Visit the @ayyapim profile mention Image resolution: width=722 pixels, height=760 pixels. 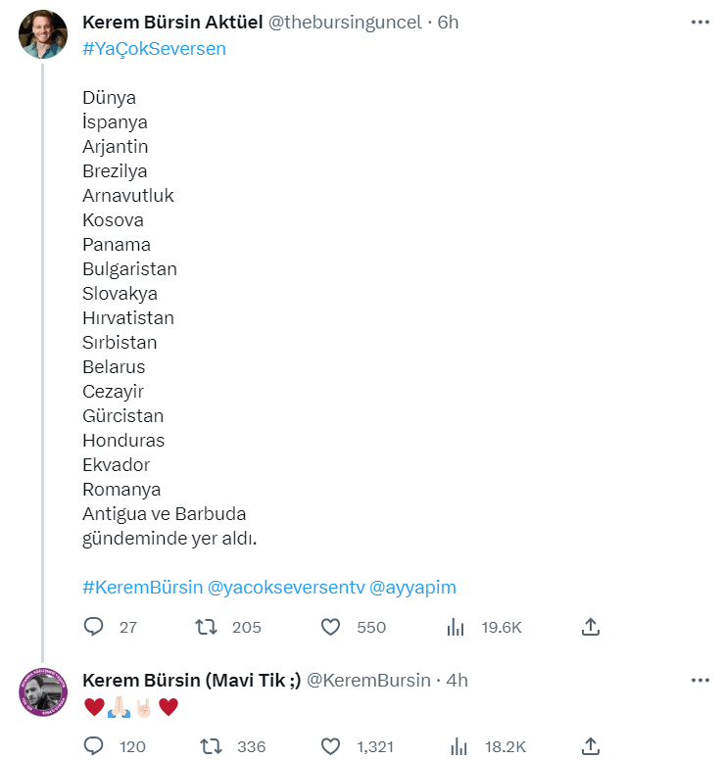[411, 588]
